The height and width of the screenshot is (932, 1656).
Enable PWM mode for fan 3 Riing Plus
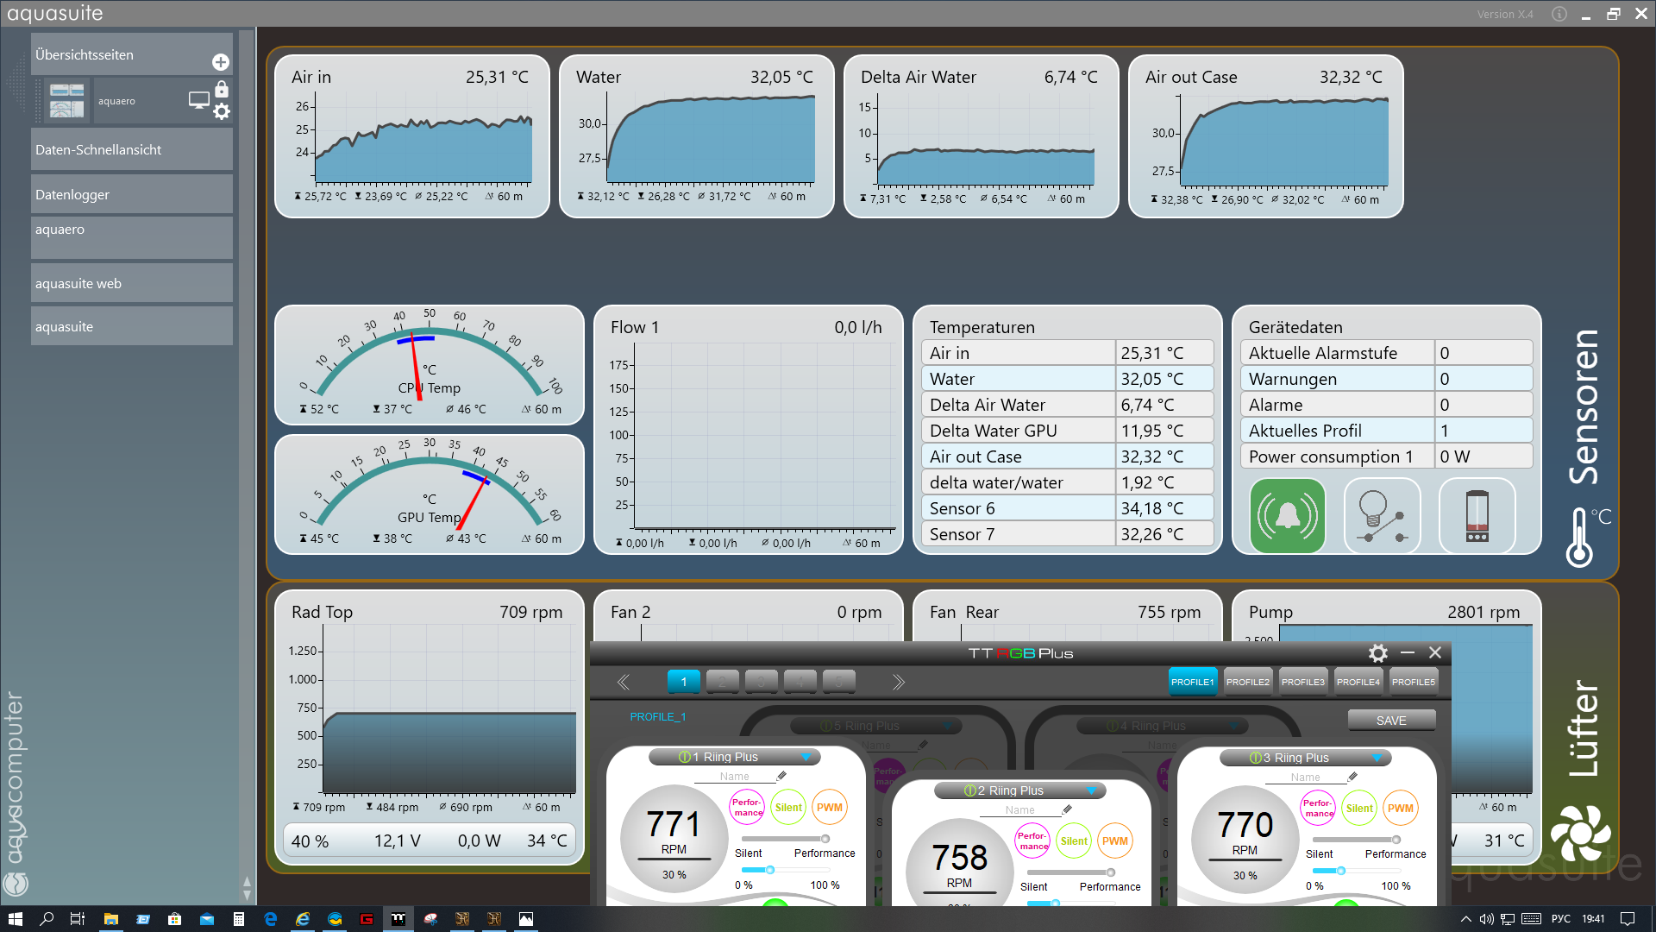(1400, 809)
